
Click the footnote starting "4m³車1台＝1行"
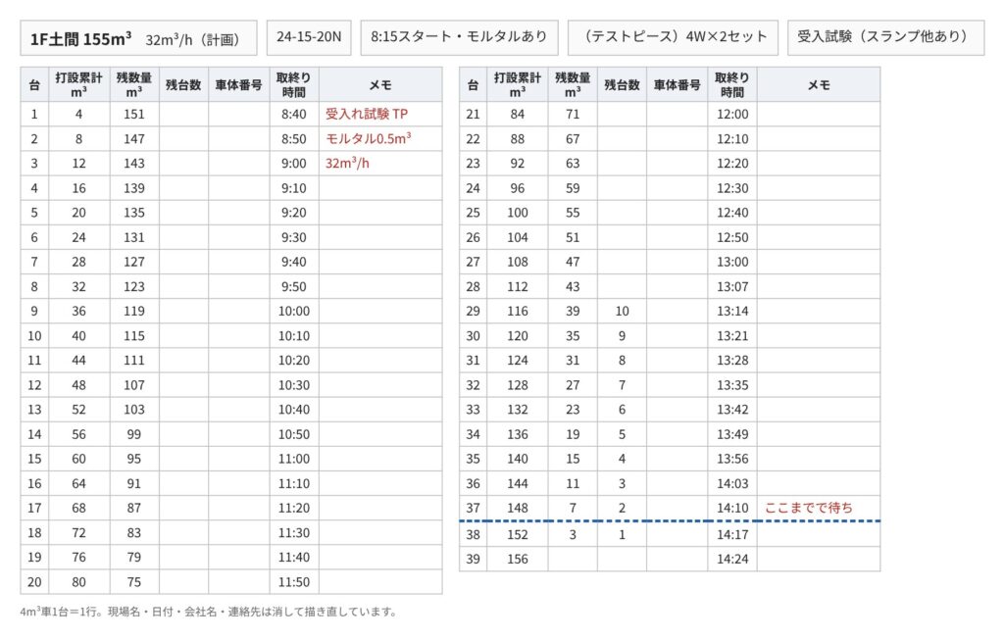click(209, 612)
